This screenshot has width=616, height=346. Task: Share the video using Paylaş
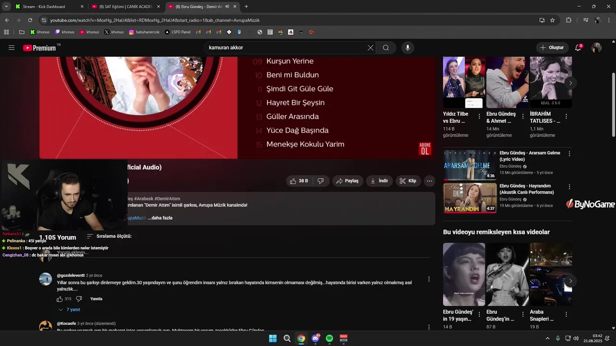pos(347,181)
